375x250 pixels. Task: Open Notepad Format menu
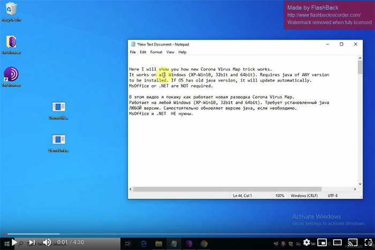tap(156, 52)
